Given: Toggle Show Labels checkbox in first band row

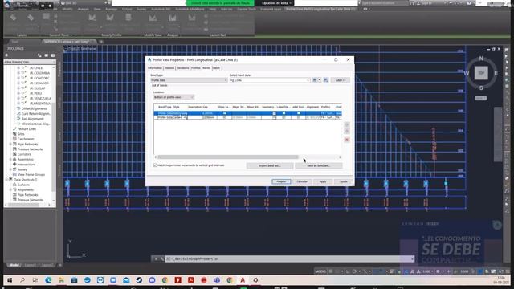Looking at the screenshot, I should 225,113.
